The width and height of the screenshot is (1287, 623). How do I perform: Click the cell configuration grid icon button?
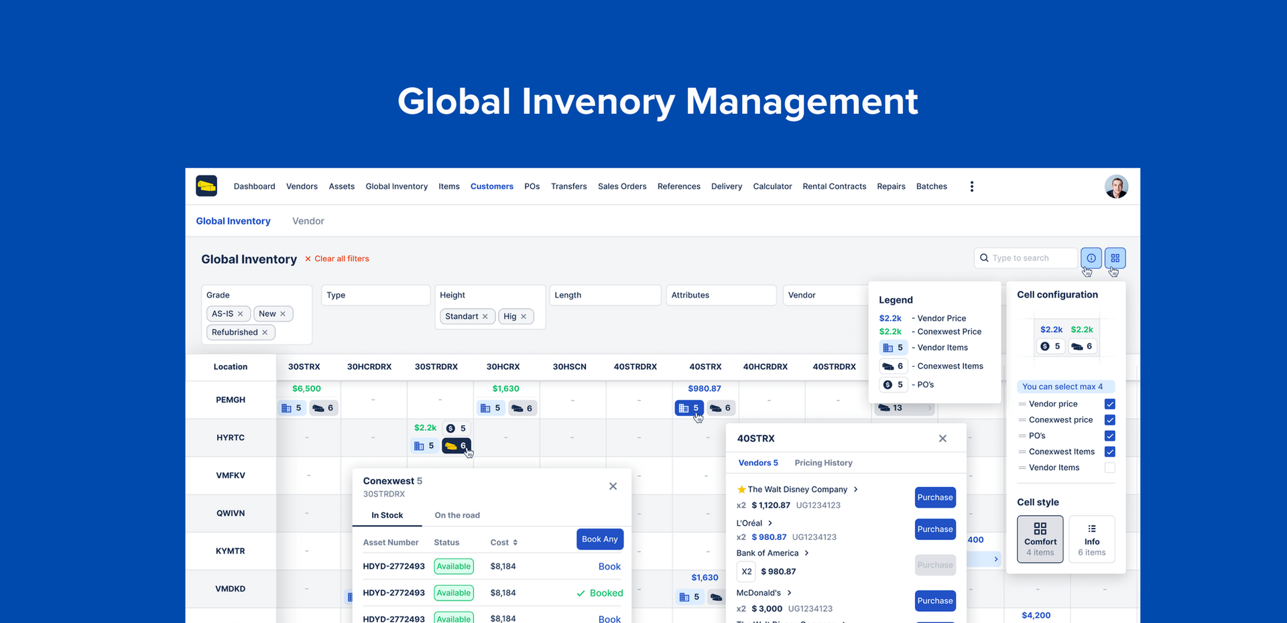[x=1115, y=258]
